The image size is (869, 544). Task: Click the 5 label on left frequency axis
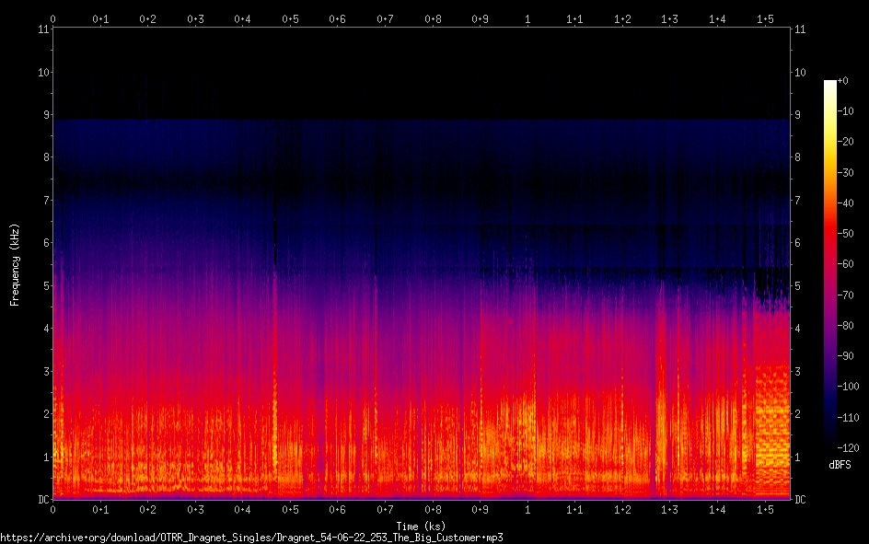45,286
